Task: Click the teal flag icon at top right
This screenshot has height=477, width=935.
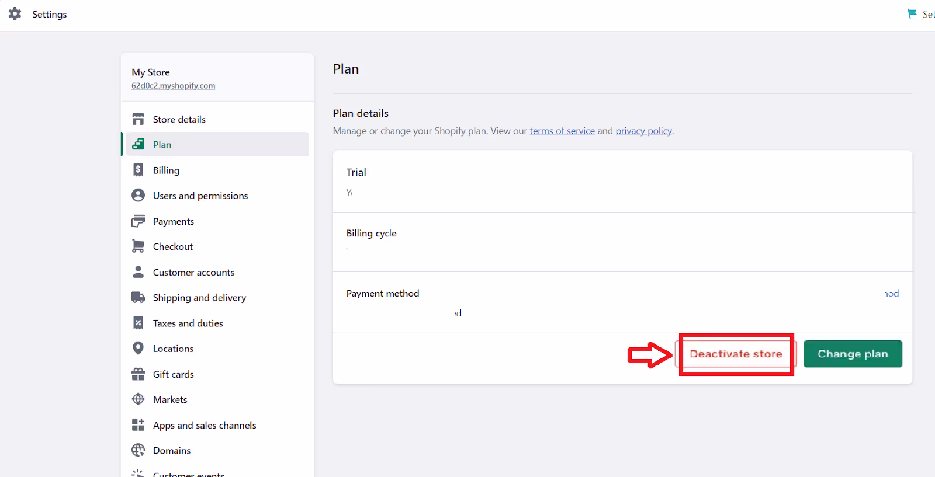Action: 912,14
